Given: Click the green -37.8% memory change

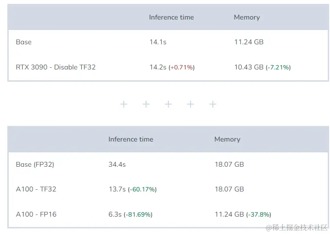Looking at the screenshot, I should (x=259, y=214).
